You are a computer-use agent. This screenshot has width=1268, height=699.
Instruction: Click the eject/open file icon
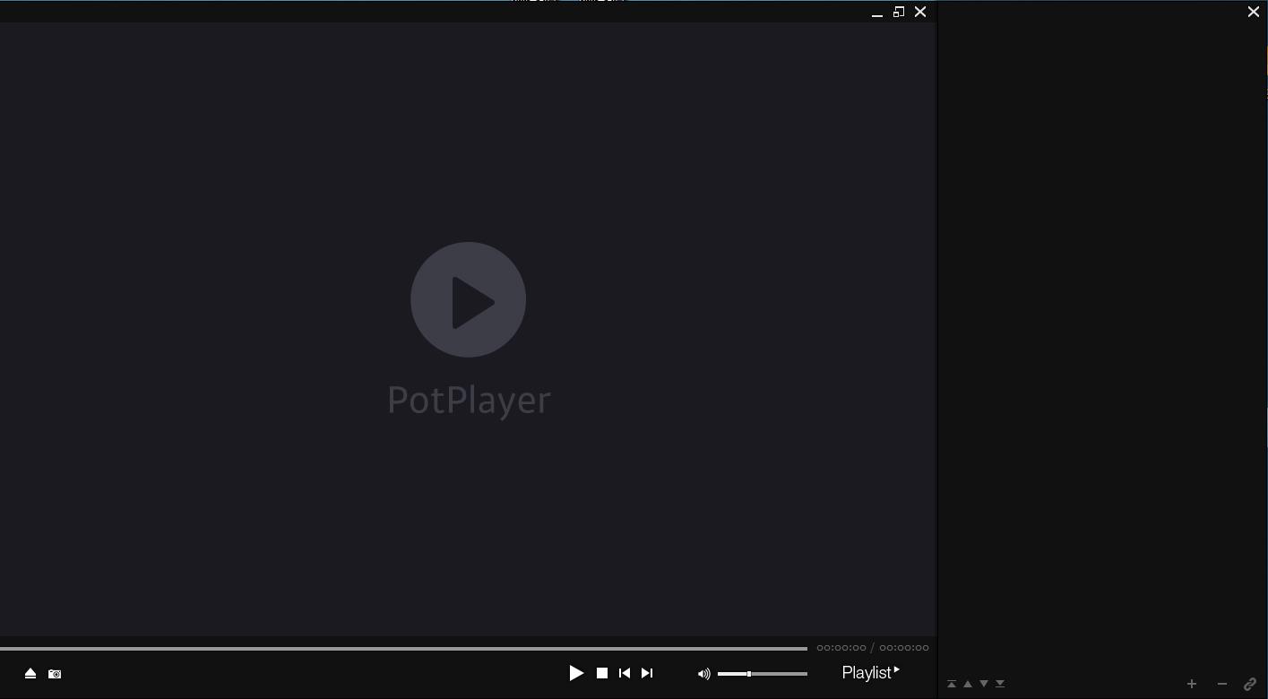30,674
